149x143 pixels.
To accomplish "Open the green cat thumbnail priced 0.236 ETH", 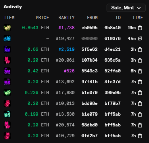I will pyautogui.click(x=7, y=93).
